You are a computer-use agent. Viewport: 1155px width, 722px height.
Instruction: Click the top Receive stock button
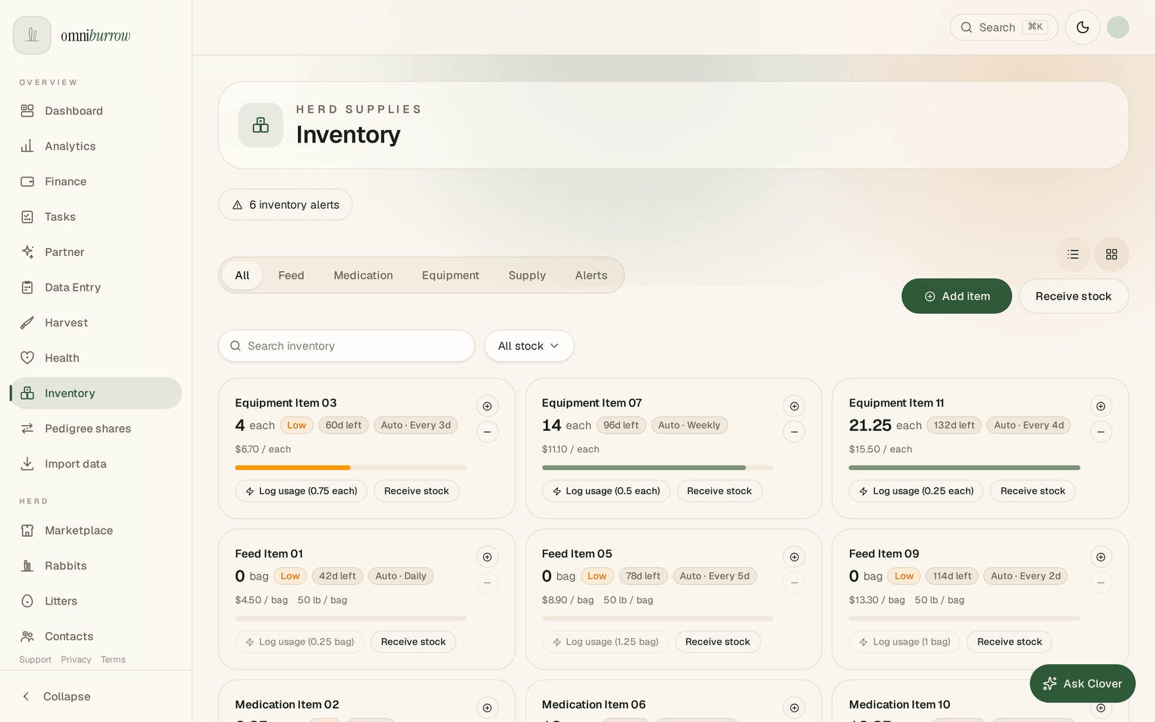click(x=1074, y=296)
